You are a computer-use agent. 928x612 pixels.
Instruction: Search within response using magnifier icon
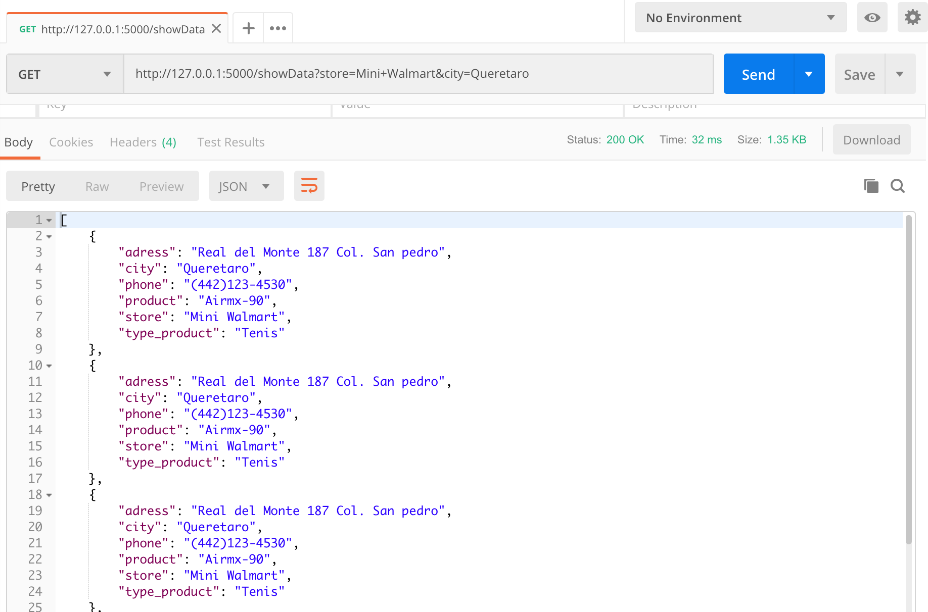pyautogui.click(x=898, y=186)
